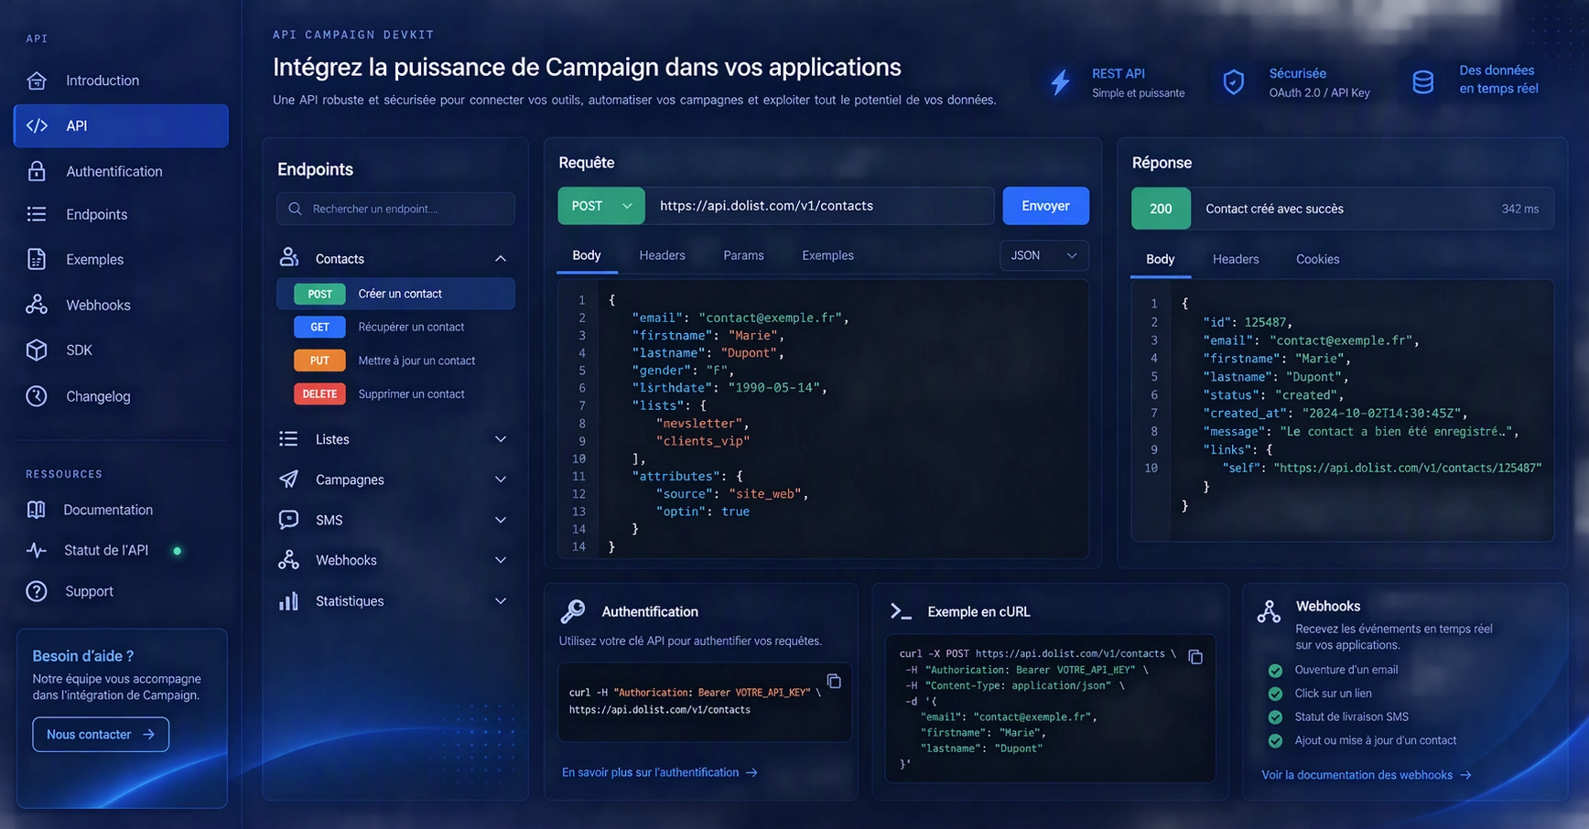Switch to the request Params tab
The image size is (1589, 829).
click(x=743, y=255)
